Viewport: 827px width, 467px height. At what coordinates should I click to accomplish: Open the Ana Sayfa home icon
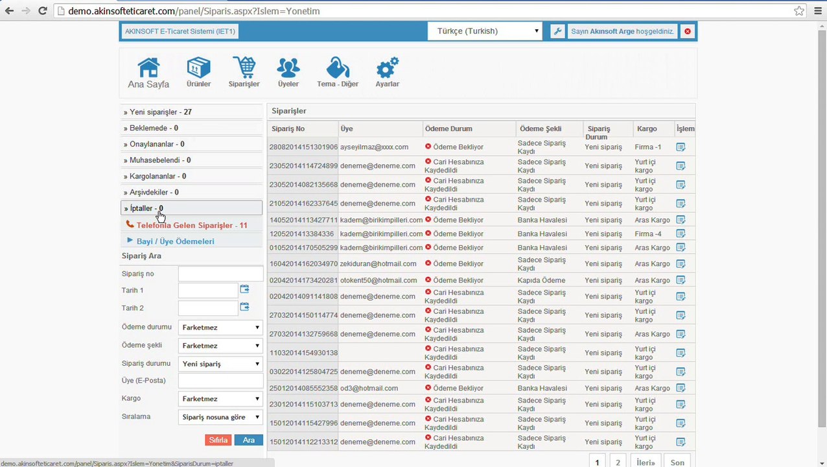pos(148,73)
